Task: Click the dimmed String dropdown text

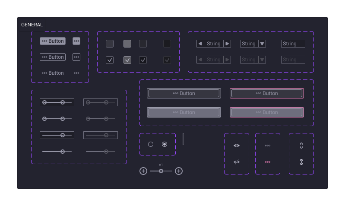Action: pos(249,60)
